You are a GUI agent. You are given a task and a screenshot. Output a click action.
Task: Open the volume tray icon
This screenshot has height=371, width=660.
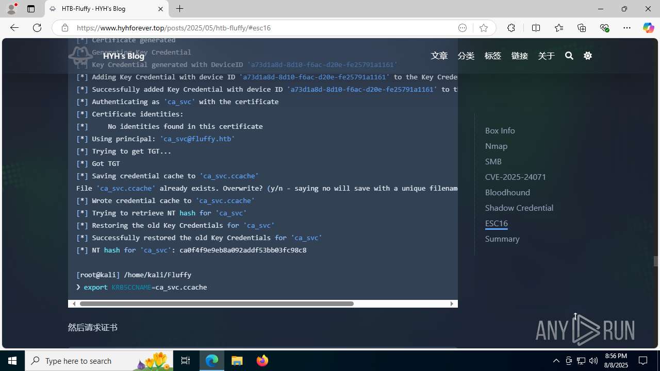point(593,361)
